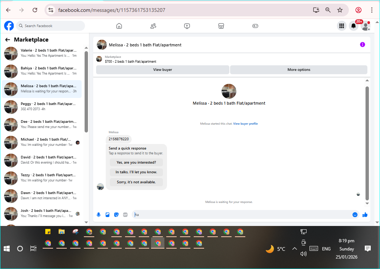Viewport: 380px width, 269px height.
Task: Open the Friends icon in top navigation
Action: click(153, 26)
